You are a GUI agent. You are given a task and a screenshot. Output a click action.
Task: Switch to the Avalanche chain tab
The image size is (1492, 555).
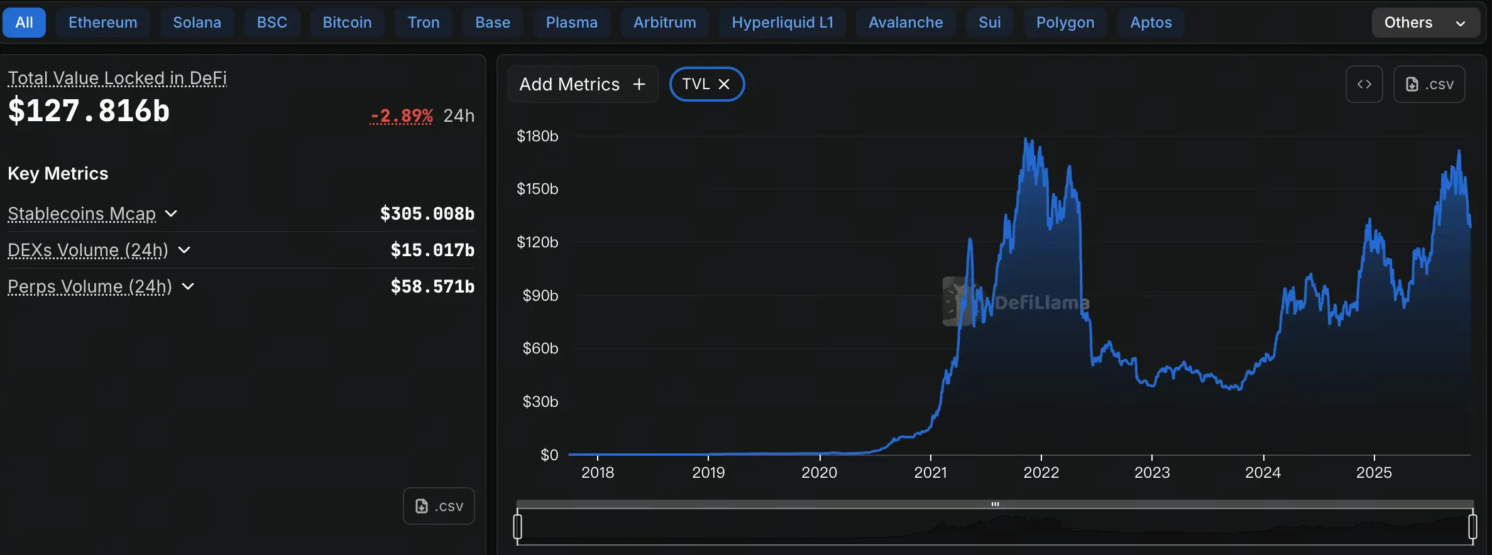[x=906, y=23]
